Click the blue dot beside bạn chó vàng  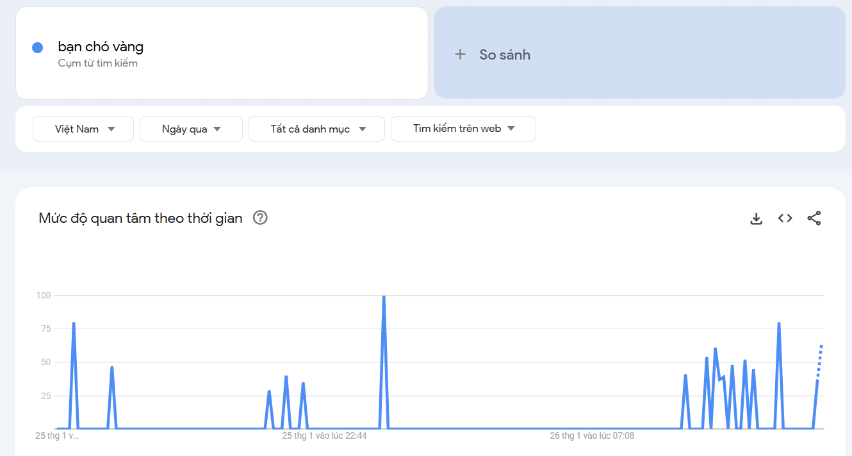point(37,47)
